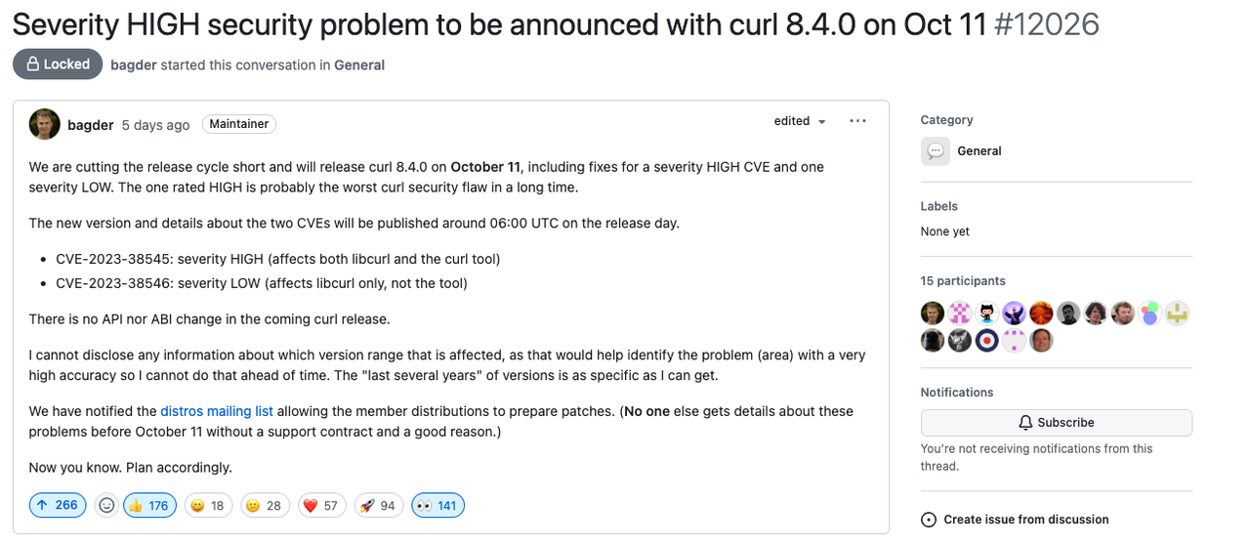Image resolution: width=1250 pixels, height=544 pixels.
Task: Toggle the laugh reaction with 18
Action: click(x=207, y=505)
